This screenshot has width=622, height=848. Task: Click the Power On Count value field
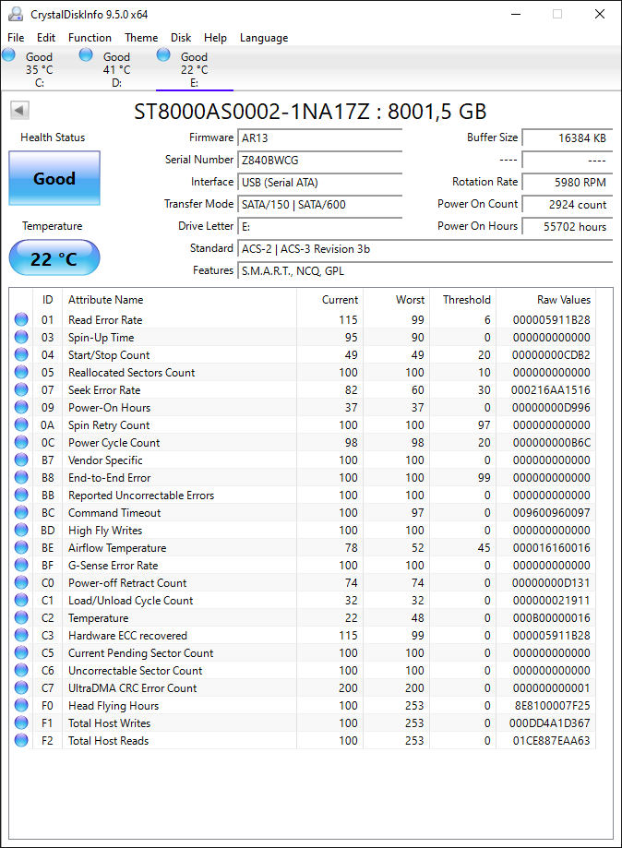point(568,205)
